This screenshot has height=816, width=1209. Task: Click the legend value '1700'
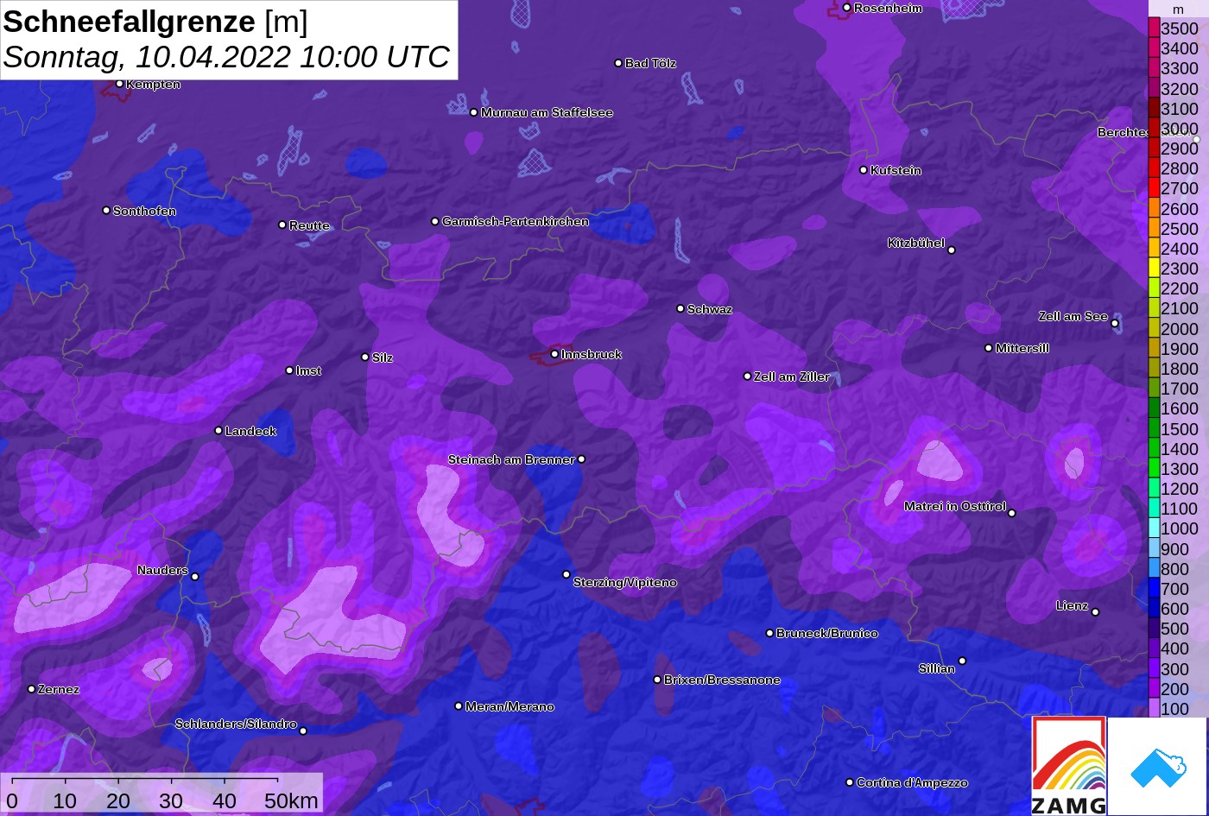(x=1180, y=389)
